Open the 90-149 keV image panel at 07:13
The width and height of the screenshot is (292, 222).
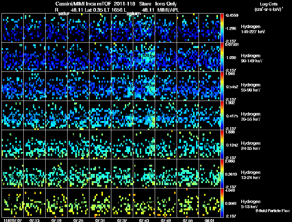coord(34,57)
